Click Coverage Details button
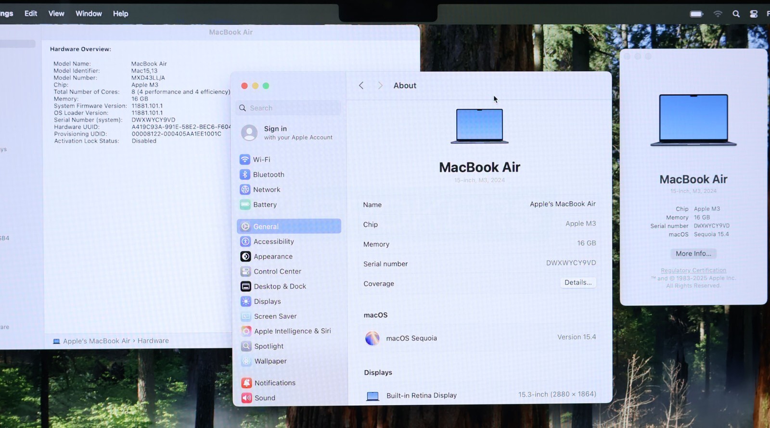Viewport: 770px width, 428px height. point(578,283)
